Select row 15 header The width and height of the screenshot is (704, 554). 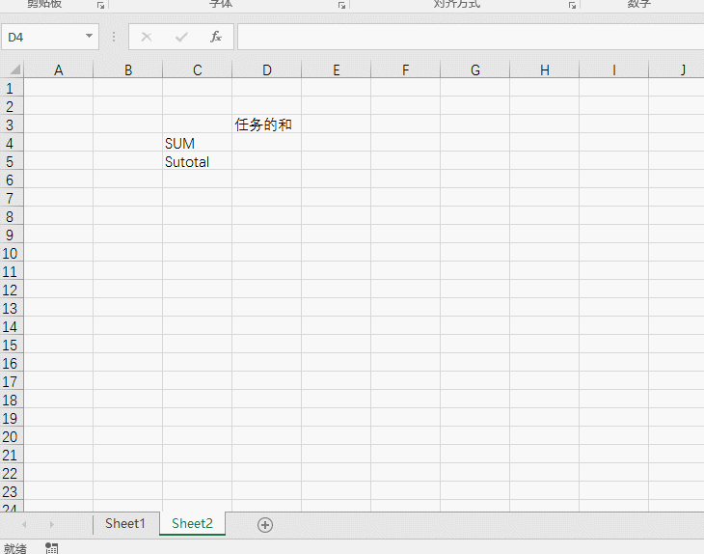pyautogui.click(x=12, y=345)
